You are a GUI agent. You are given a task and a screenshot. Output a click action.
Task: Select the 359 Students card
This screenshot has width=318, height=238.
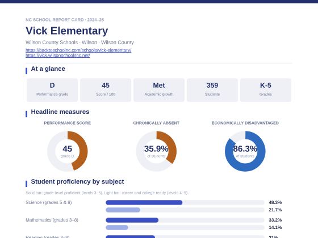[212, 90]
